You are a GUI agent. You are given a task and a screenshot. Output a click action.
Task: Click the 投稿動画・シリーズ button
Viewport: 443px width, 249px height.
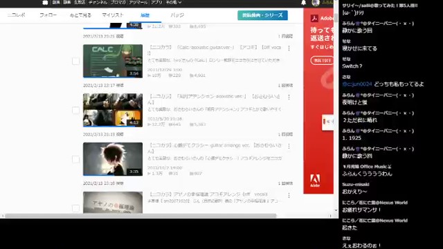(262, 15)
